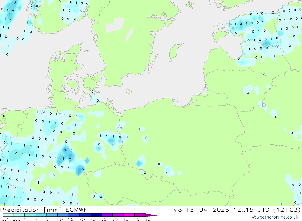This screenshot has height=221, width=302.
Task: Choose the 2–5 mm legend color box
Action: 41,215
